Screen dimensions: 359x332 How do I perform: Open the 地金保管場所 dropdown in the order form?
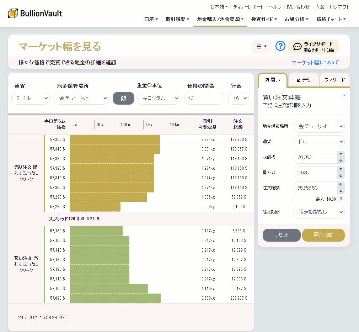coord(319,126)
